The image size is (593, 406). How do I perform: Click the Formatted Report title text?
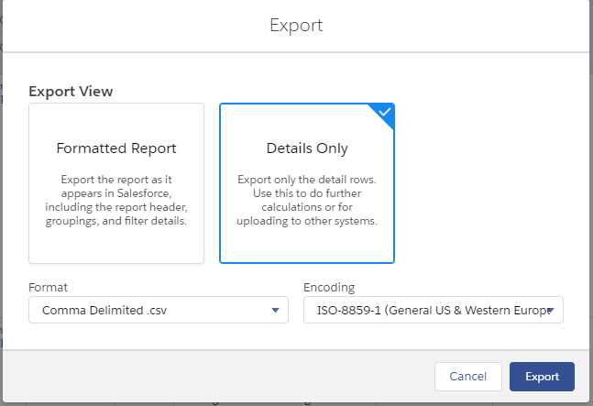116,148
